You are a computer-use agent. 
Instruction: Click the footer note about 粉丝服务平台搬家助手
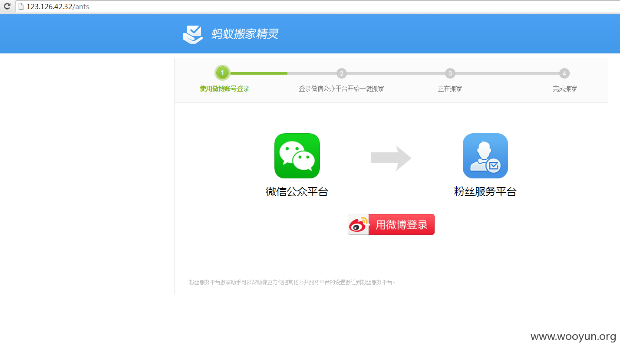point(292,282)
